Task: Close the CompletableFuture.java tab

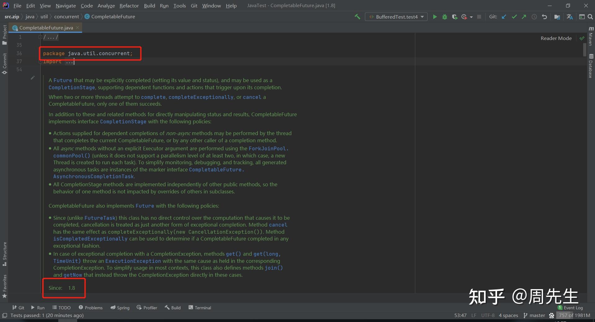Action: (77, 28)
